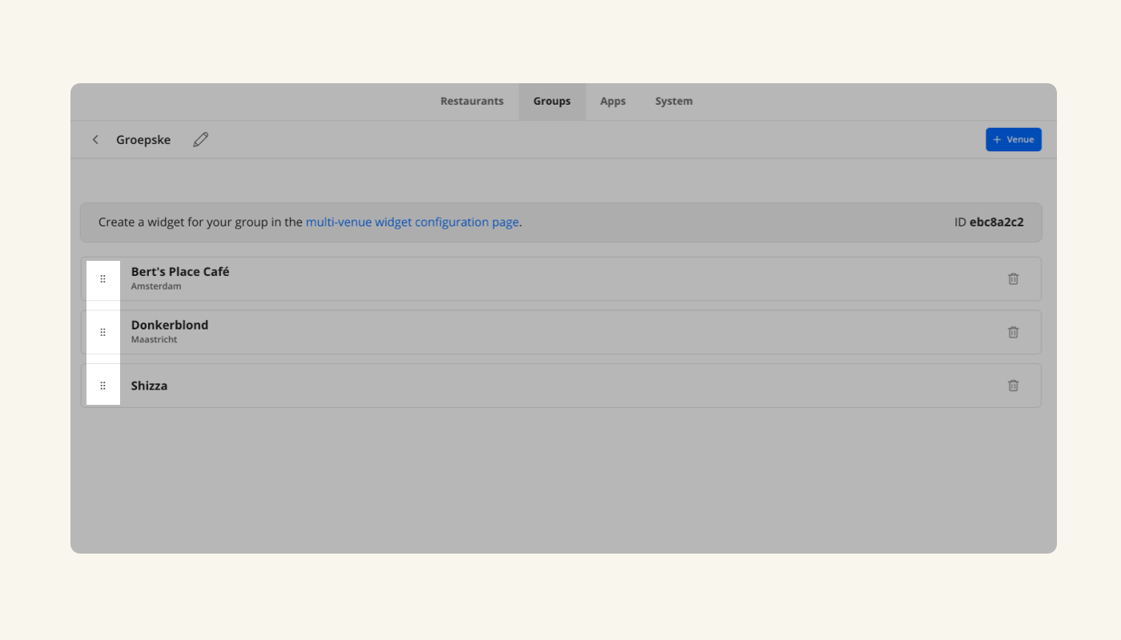Click the trash icon for Donkerblond
1121x640 pixels.
tap(1013, 332)
